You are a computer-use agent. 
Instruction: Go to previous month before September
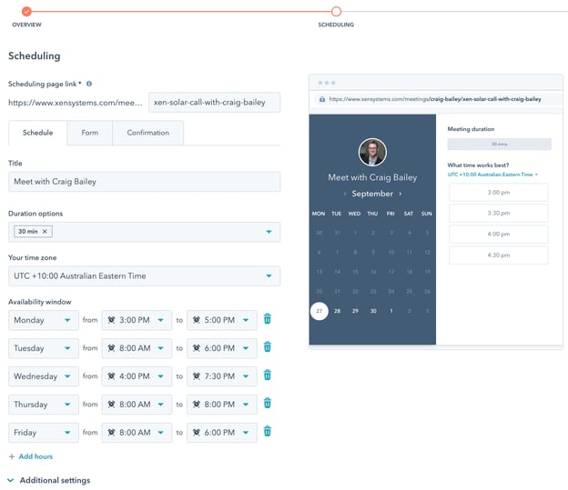pyautogui.click(x=344, y=194)
